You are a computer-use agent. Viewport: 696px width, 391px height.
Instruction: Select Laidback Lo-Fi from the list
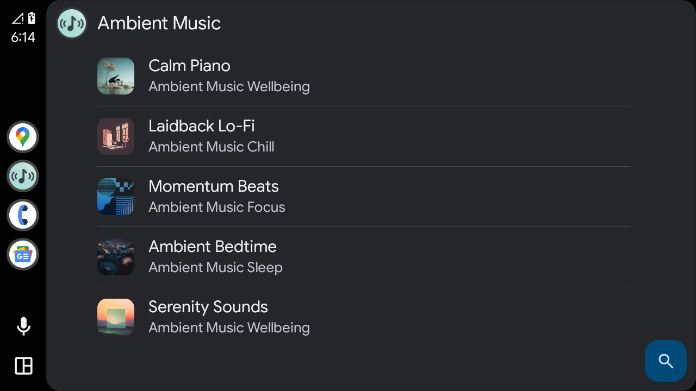click(x=211, y=136)
